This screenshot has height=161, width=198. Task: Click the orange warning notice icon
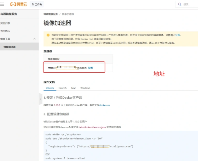(48, 35)
